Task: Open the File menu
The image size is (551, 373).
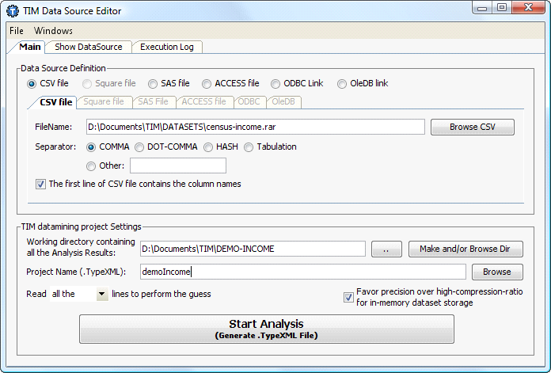Action: [16, 31]
